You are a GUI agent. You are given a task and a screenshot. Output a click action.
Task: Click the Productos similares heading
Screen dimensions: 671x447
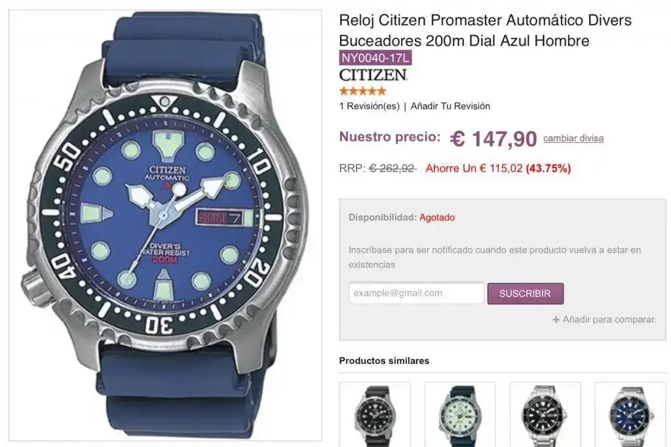(384, 361)
